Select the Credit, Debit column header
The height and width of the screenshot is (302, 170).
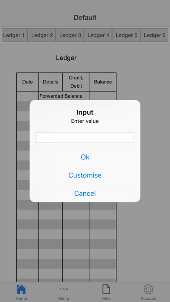[x=76, y=82]
